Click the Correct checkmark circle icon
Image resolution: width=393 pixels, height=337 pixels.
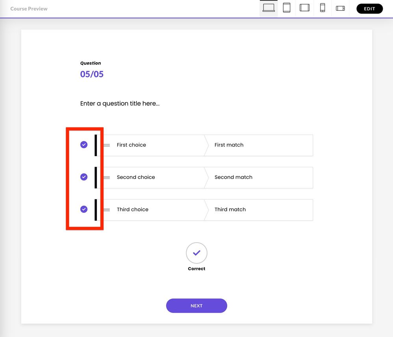point(196,253)
